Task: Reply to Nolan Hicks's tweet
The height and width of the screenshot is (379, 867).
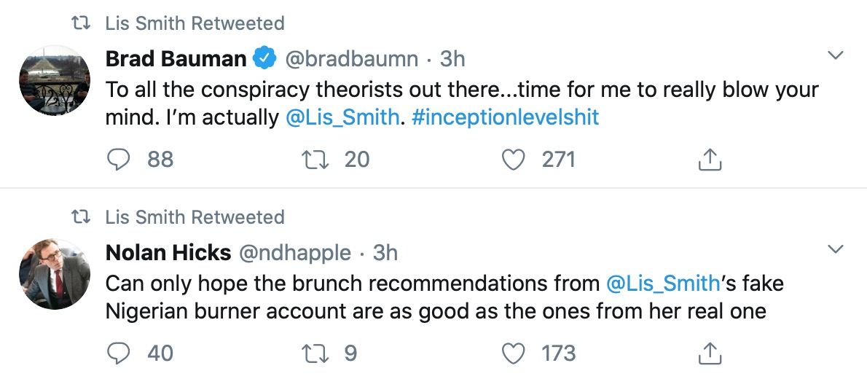Action: (x=118, y=353)
